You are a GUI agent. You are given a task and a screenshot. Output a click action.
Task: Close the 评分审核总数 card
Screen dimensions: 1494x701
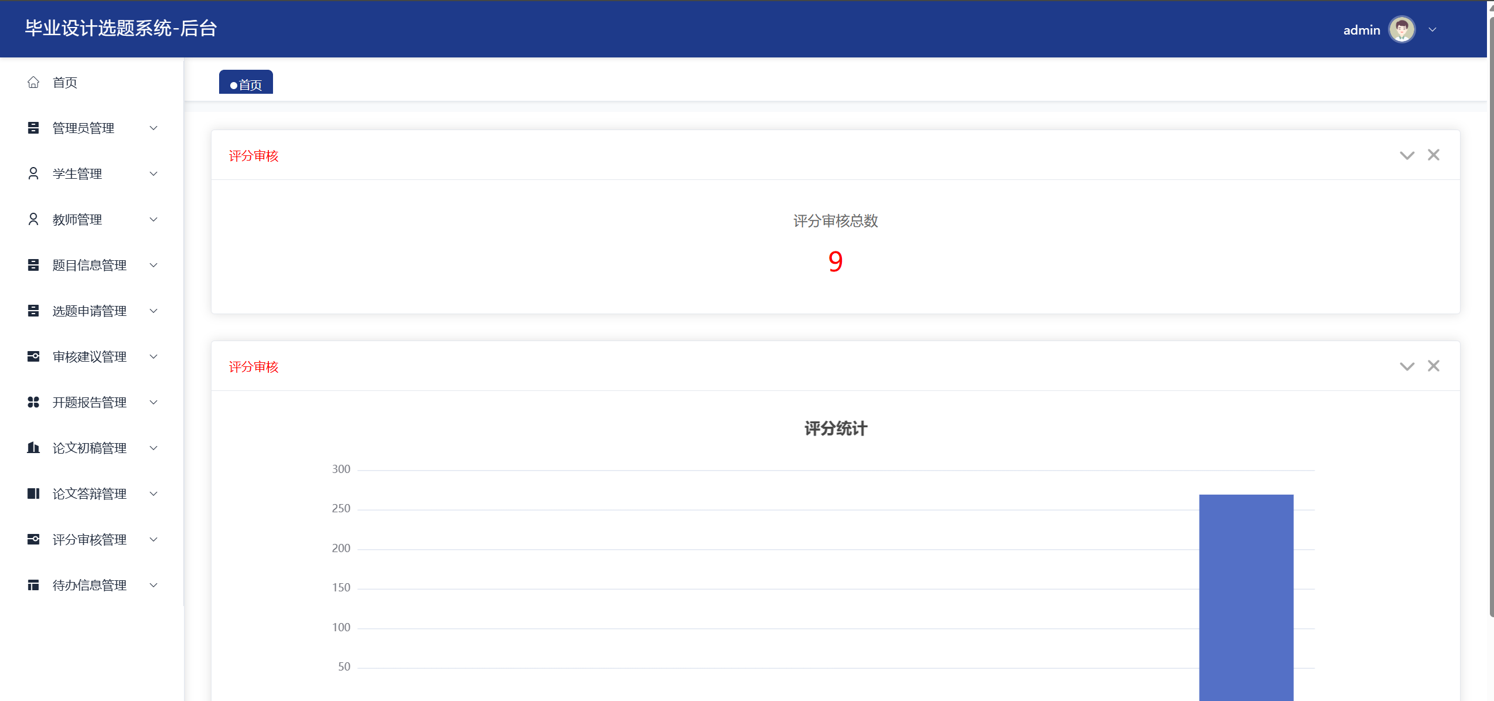(1433, 155)
